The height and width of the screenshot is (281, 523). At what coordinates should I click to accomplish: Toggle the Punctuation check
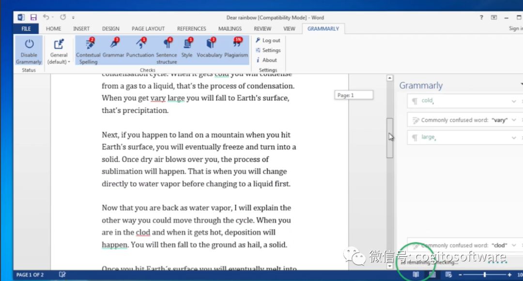(140, 48)
